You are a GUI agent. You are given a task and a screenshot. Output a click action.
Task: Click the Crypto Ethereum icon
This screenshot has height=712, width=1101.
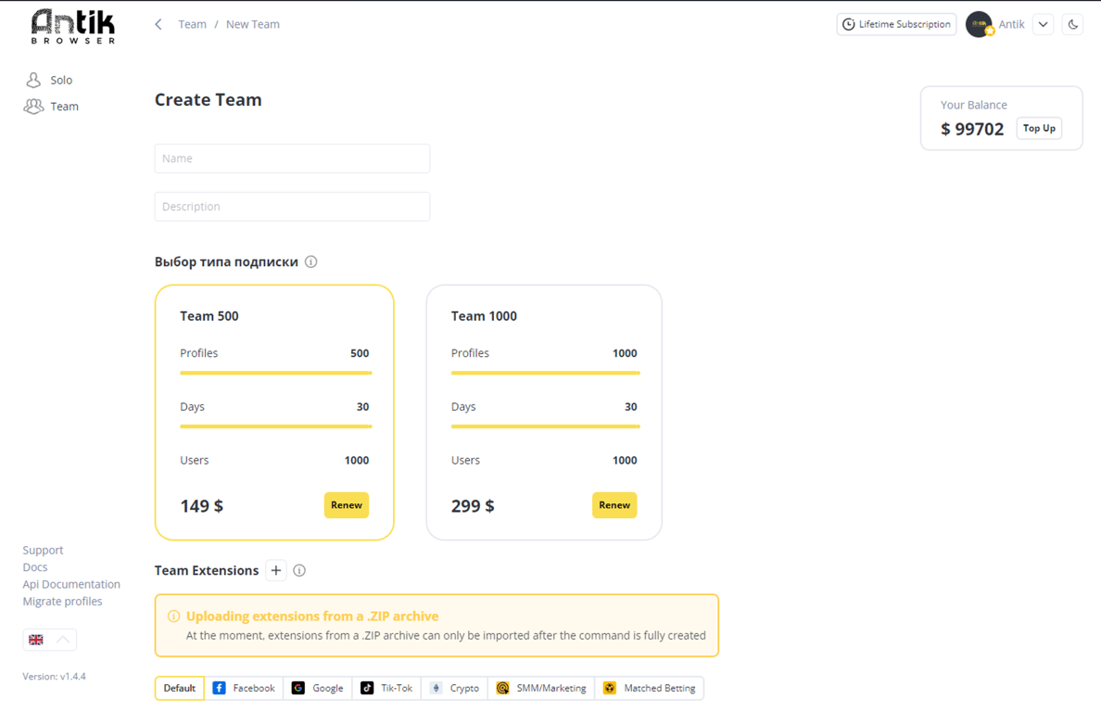pos(437,688)
